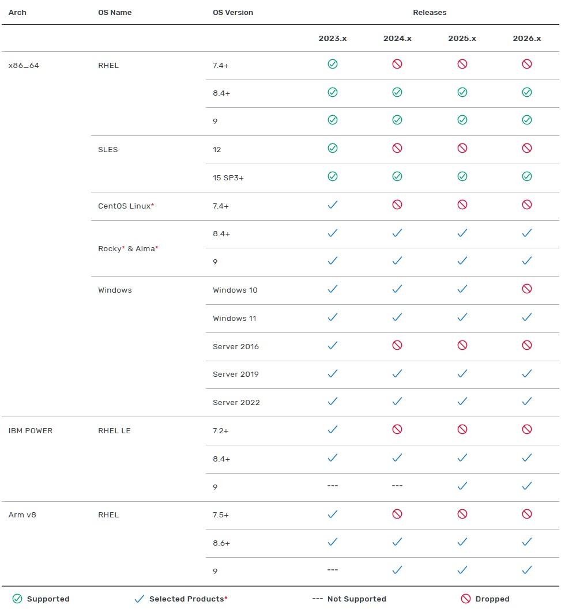Click the supported icon for SLES 15 SP3+ 2026.x

click(x=526, y=176)
